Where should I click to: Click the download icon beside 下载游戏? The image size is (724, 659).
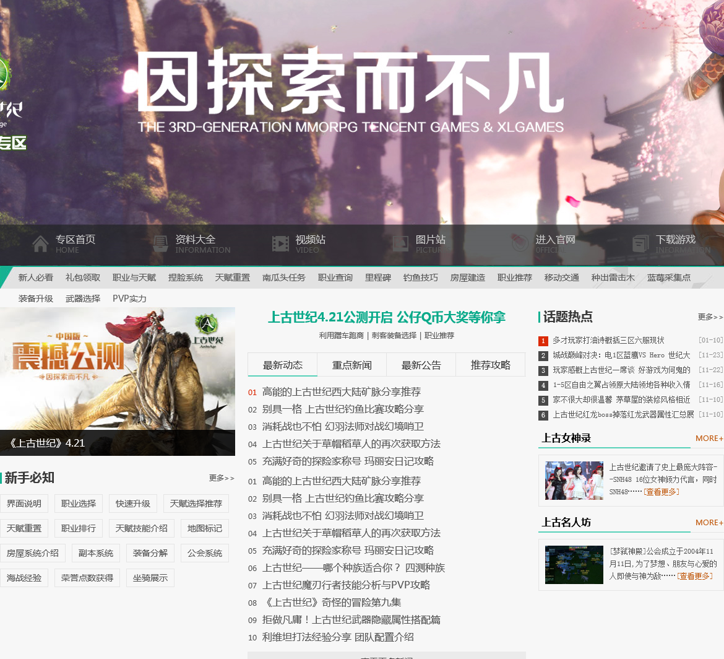tap(640, 243)
